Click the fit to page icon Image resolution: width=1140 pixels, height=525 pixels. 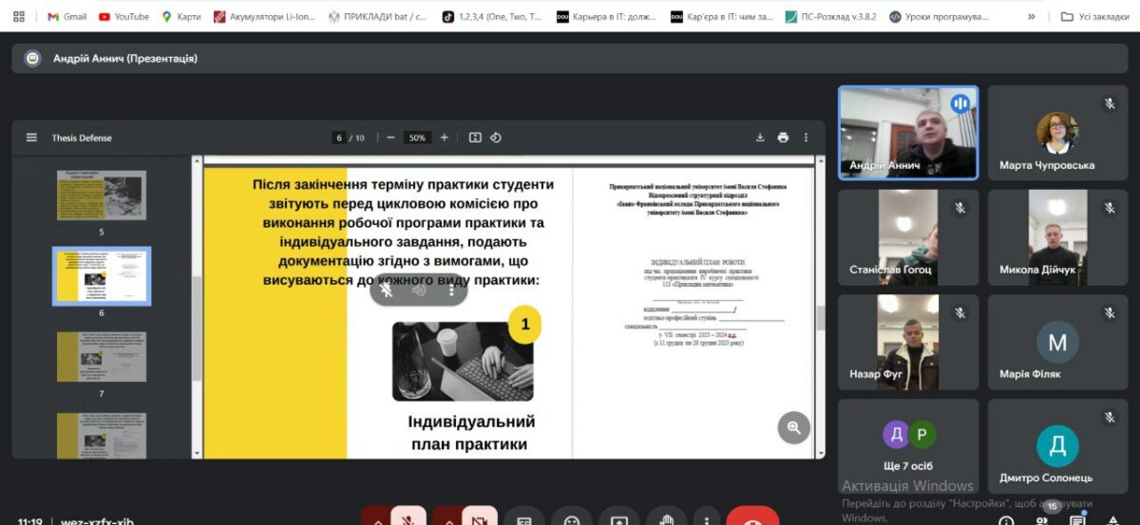coord(475,138)
